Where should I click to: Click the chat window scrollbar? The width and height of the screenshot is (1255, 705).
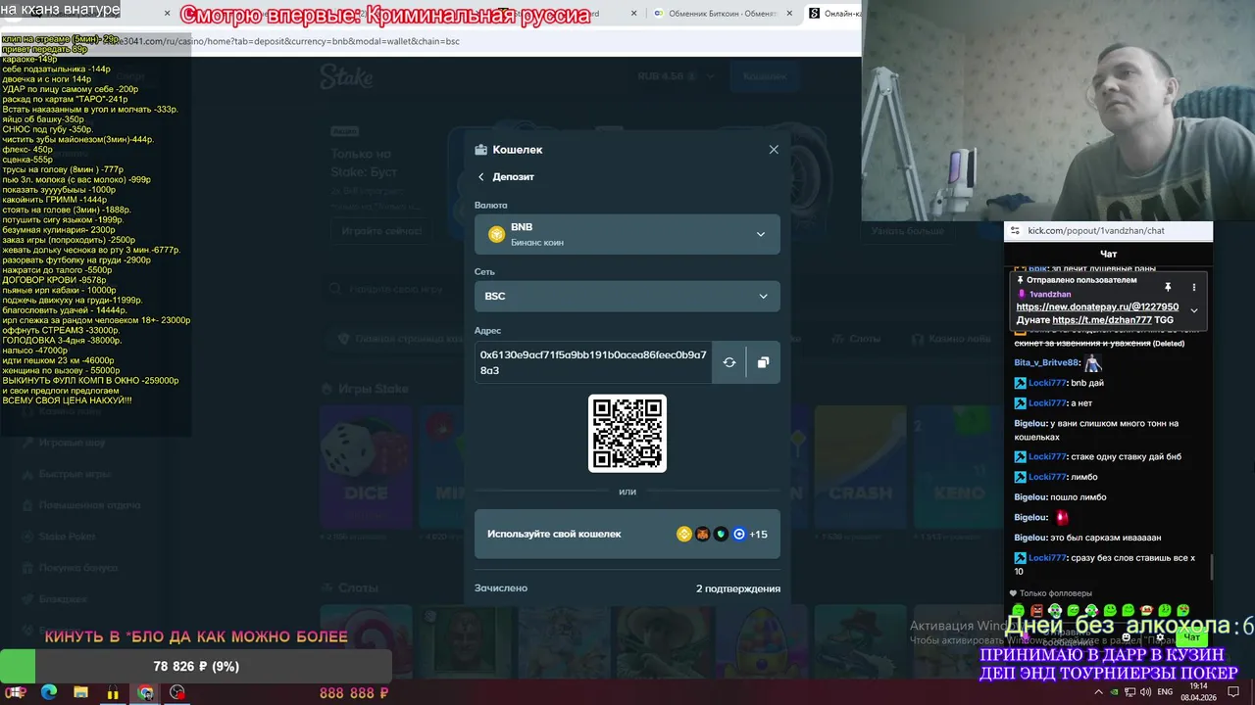pyautogui.click(x=1211, y=566)
